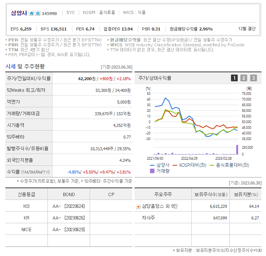
Task: Click the 보유지분(%) column header
Action: point(246,195)
